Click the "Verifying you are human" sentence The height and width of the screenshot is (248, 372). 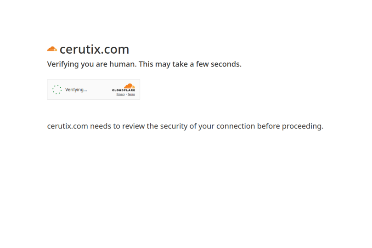92,64
